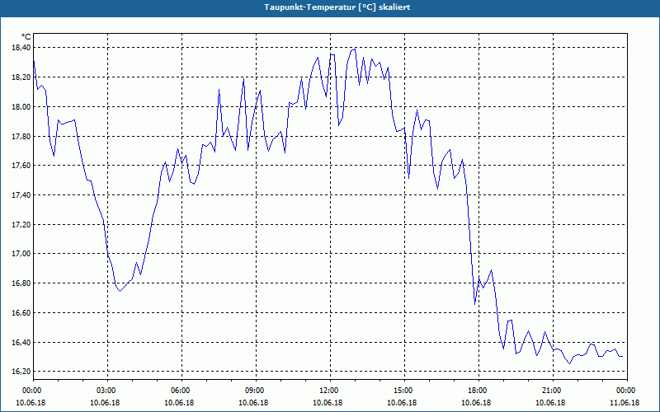Select the 10.06.18 date under 06:00
660x412 pixels.
click(179, 402)
